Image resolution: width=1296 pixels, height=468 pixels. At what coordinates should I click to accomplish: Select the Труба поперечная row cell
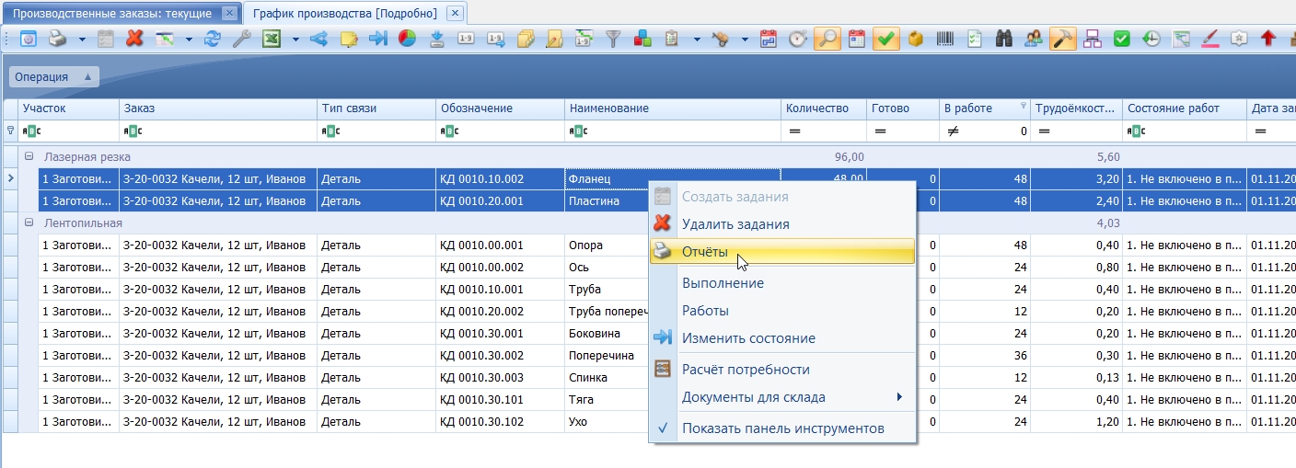coord(607,312)
